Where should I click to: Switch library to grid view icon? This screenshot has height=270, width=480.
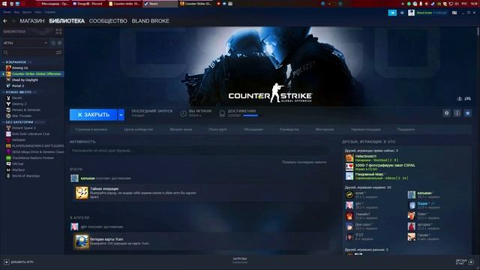58,31
